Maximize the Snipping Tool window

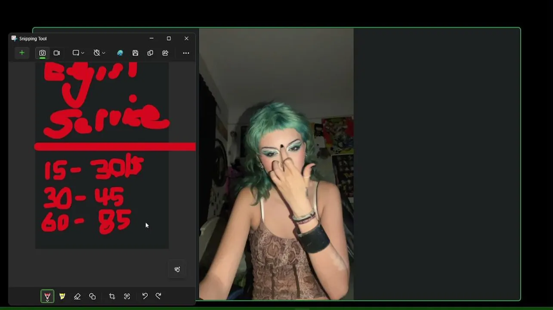point(169,38)
